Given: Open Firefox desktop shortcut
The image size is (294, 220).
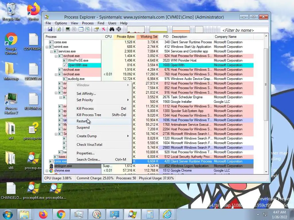Looking at the screenshot, I should [x=34, y=11].
